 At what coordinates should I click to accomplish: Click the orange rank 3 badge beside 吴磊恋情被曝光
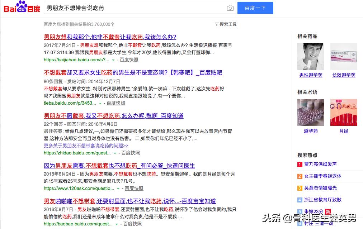299,187
